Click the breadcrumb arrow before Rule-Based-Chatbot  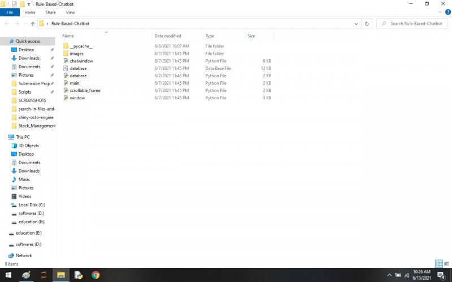tap(47, 24)
